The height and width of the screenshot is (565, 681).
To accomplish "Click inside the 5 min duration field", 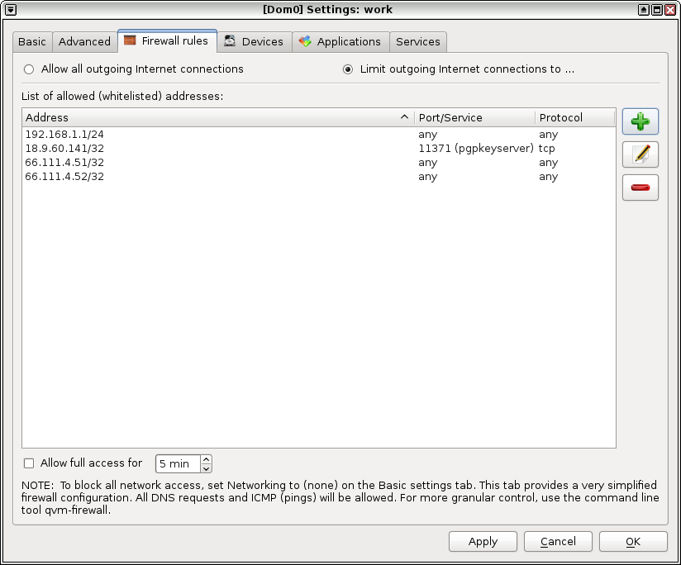I will [178, 463].
